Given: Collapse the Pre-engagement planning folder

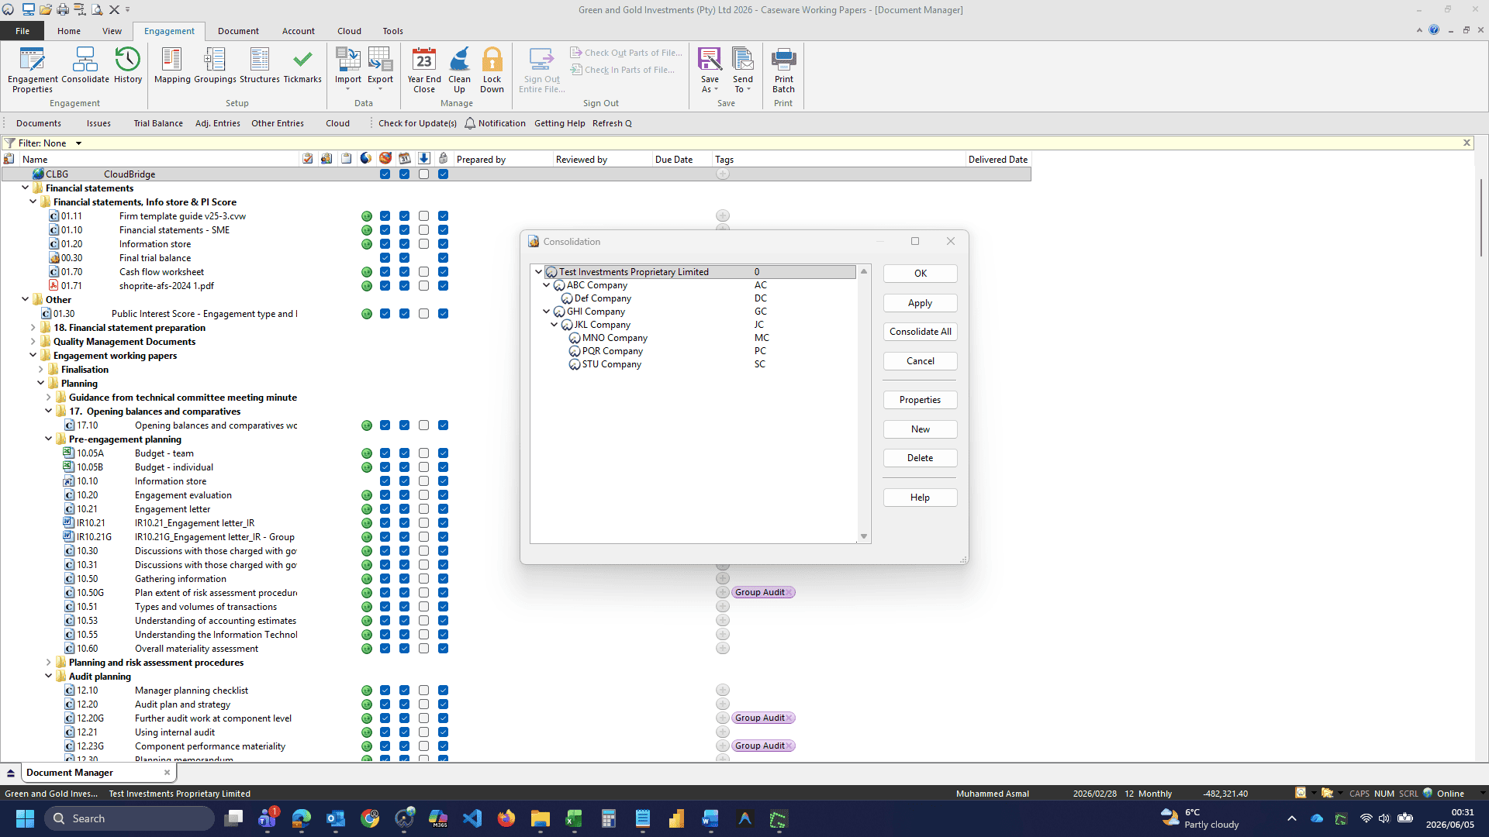Looking at the screenshot, I should pyautogui.click(x=48, y=439).
